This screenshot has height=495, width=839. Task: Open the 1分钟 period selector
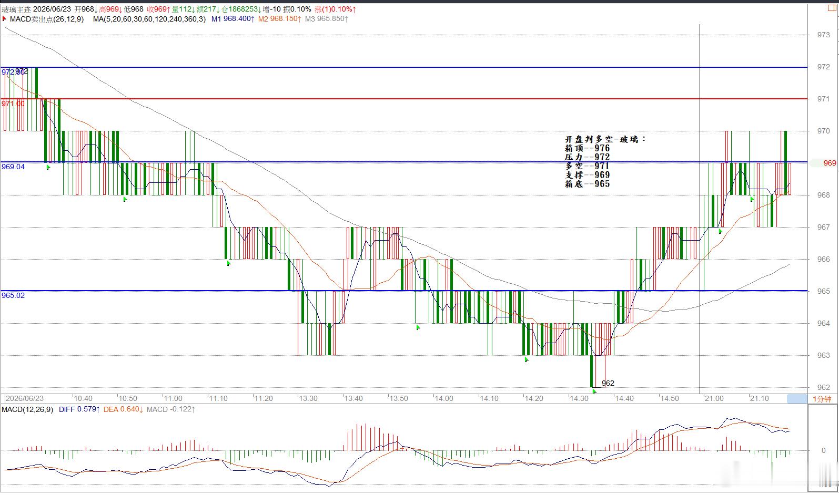click(822, 399)
